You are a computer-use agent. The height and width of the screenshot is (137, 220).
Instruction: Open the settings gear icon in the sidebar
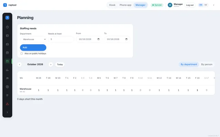7,87
